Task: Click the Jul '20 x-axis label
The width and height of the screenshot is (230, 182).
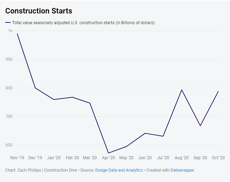Action: tap(163, 158)
